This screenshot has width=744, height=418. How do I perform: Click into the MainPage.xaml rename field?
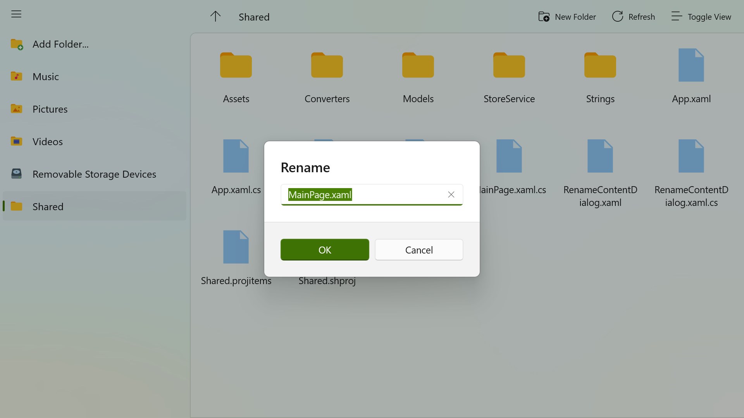tap(372, 195)
